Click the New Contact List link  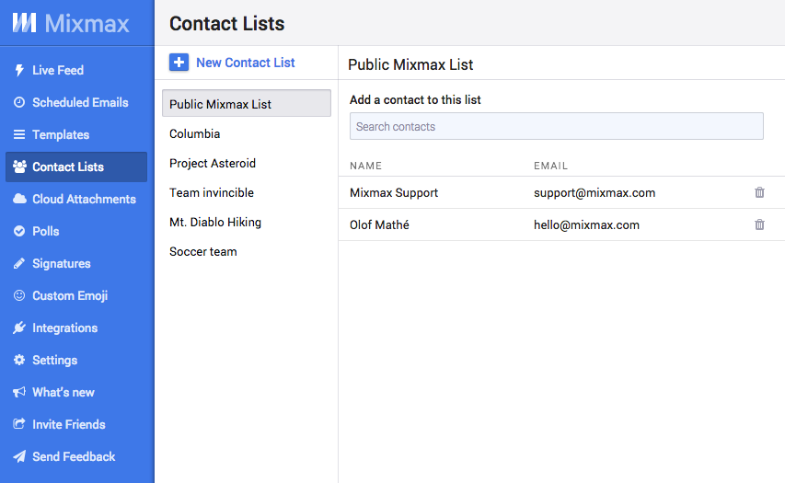245,63
